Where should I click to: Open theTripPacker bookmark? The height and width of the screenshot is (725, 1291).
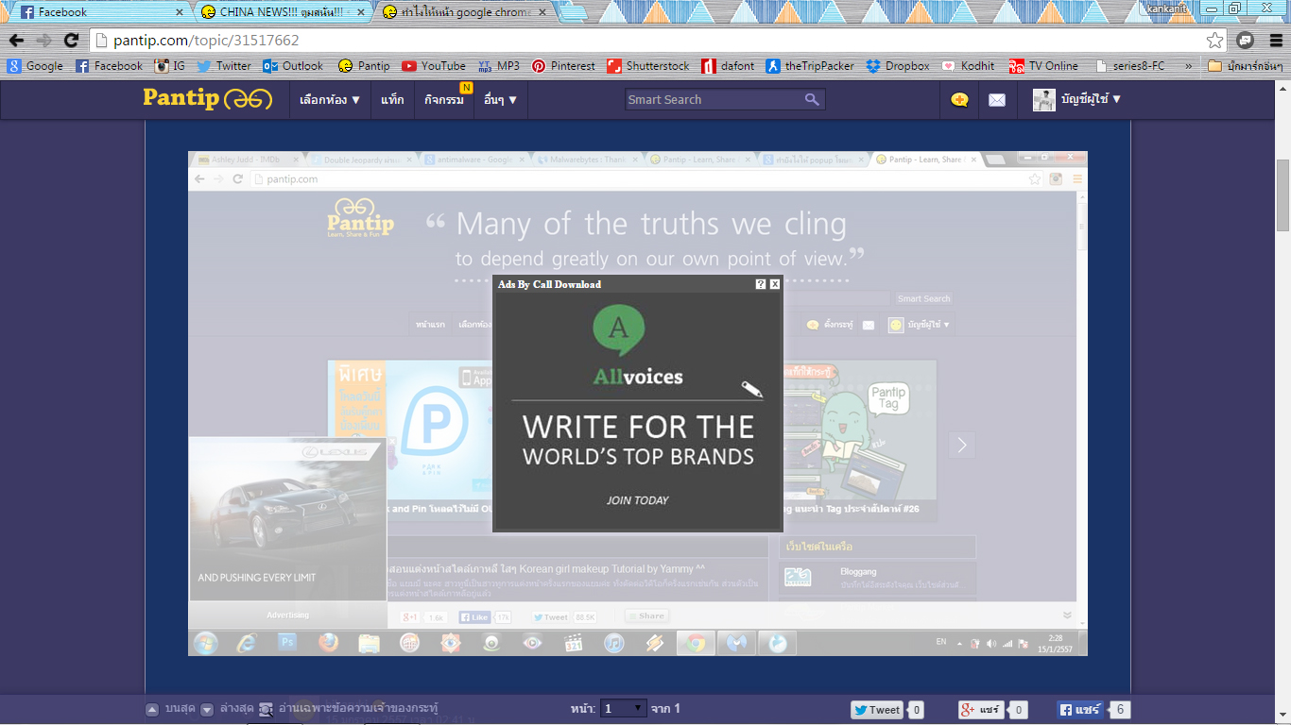810,66
